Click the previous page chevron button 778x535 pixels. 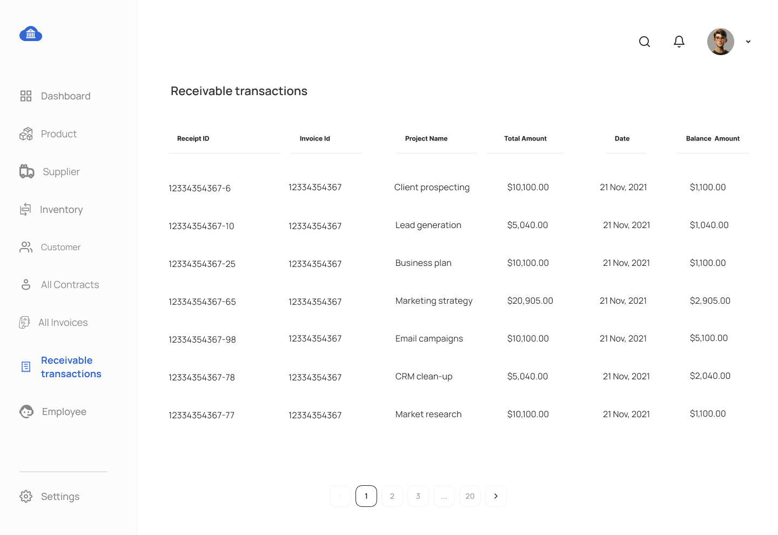340,496
